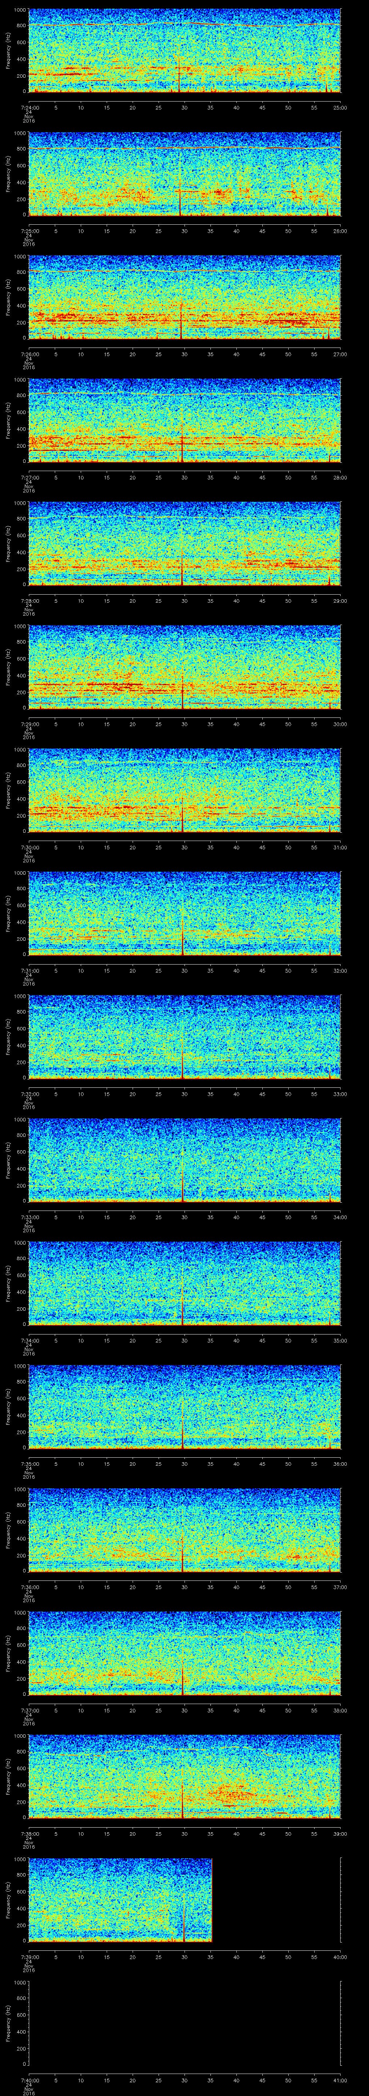Click the spectrogram panel starting at 7:35:00
The width and height of the screenshot is (369, 2096).
[184, 1407]
